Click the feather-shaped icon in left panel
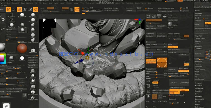211x108 pixels. [x=33, y=97]
